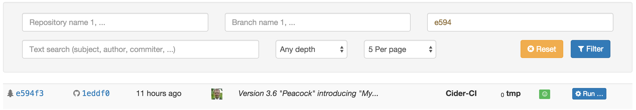This screenshot has height=110, width=636.
Task: Click the tree id field containing e594
Action: (x=520, y=22)
